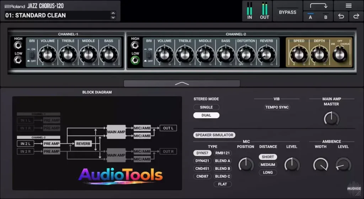
Task: Select DYN421 mic type
Action: pyautogui.click(x=202, y=161)
